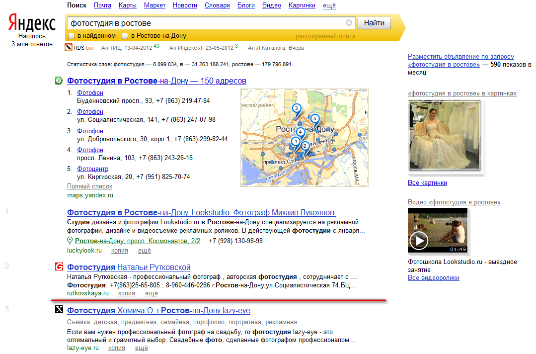Click 'Разместить объявление по запросу' link
The width and height of the screenshot is (536, 354).
[461, 61]
